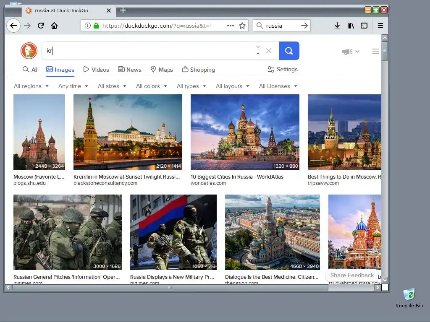Visit the blogs.shu.edu source link
This screenshot has height=322, width=430.
tap(30, 183)
